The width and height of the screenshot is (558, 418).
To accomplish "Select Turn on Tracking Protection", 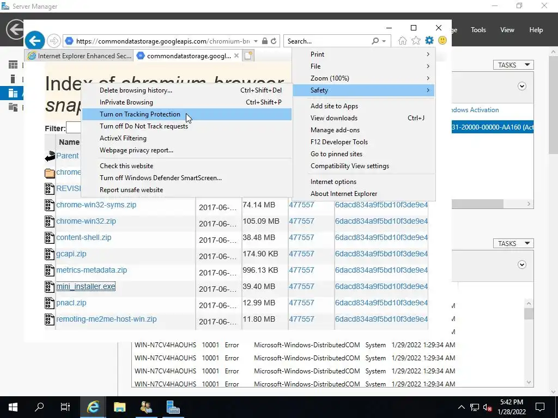I will pos(186,114).
